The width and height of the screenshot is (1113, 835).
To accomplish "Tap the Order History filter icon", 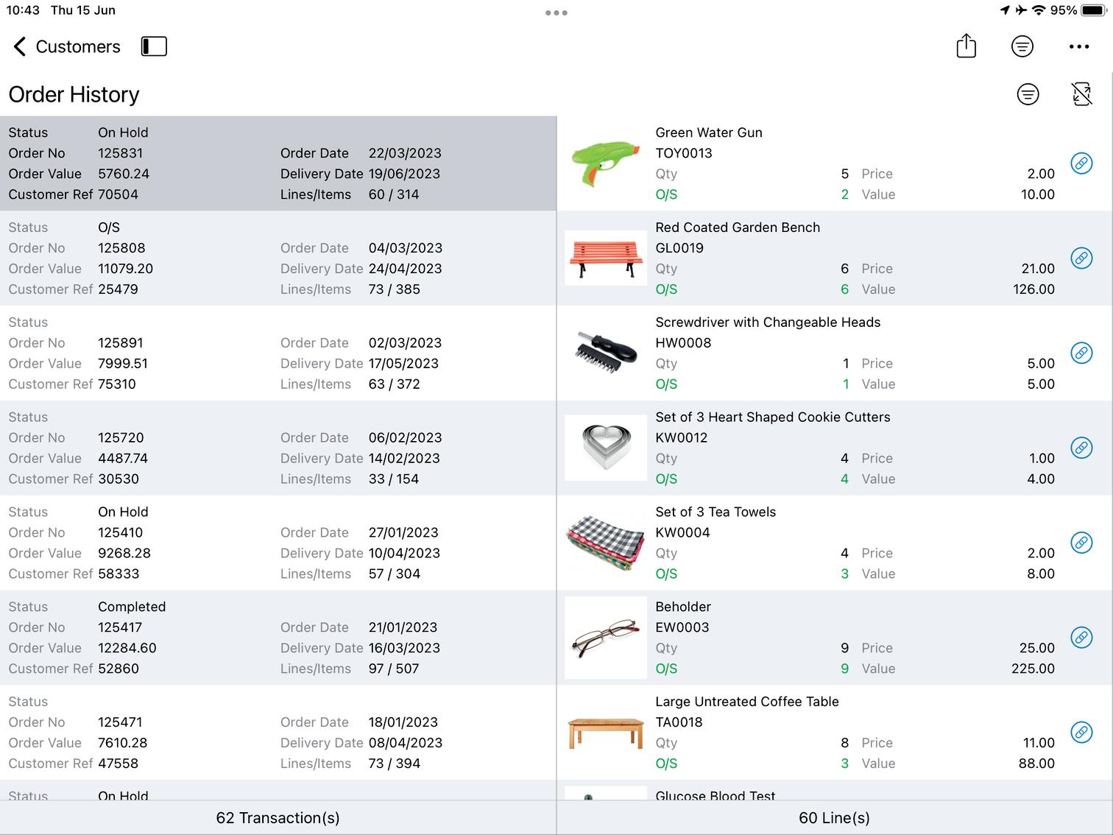I will point(1028,94).
